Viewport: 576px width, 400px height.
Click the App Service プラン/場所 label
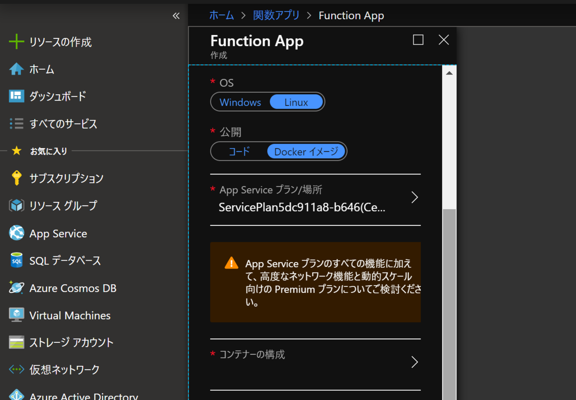271,189
